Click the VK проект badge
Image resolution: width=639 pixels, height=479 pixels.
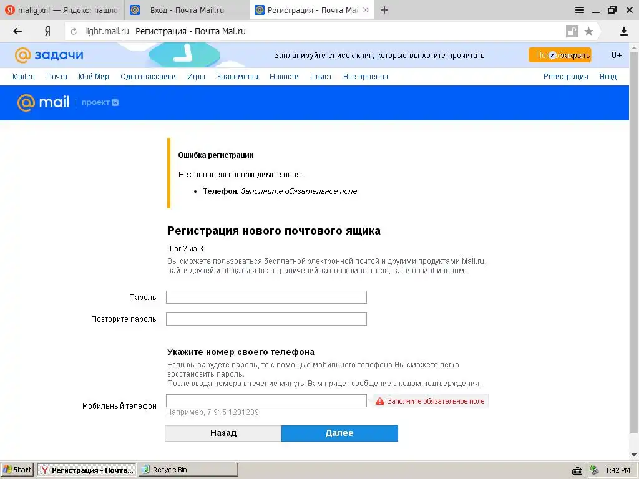100,102
